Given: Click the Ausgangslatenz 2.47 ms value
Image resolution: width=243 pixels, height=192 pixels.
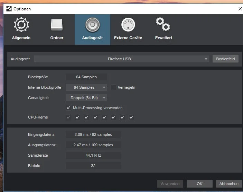Looking at the screenshot, I should (93, 145).
